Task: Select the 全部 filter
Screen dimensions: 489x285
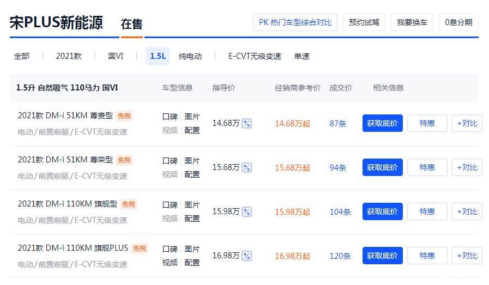Action: [x=21, y=57]
